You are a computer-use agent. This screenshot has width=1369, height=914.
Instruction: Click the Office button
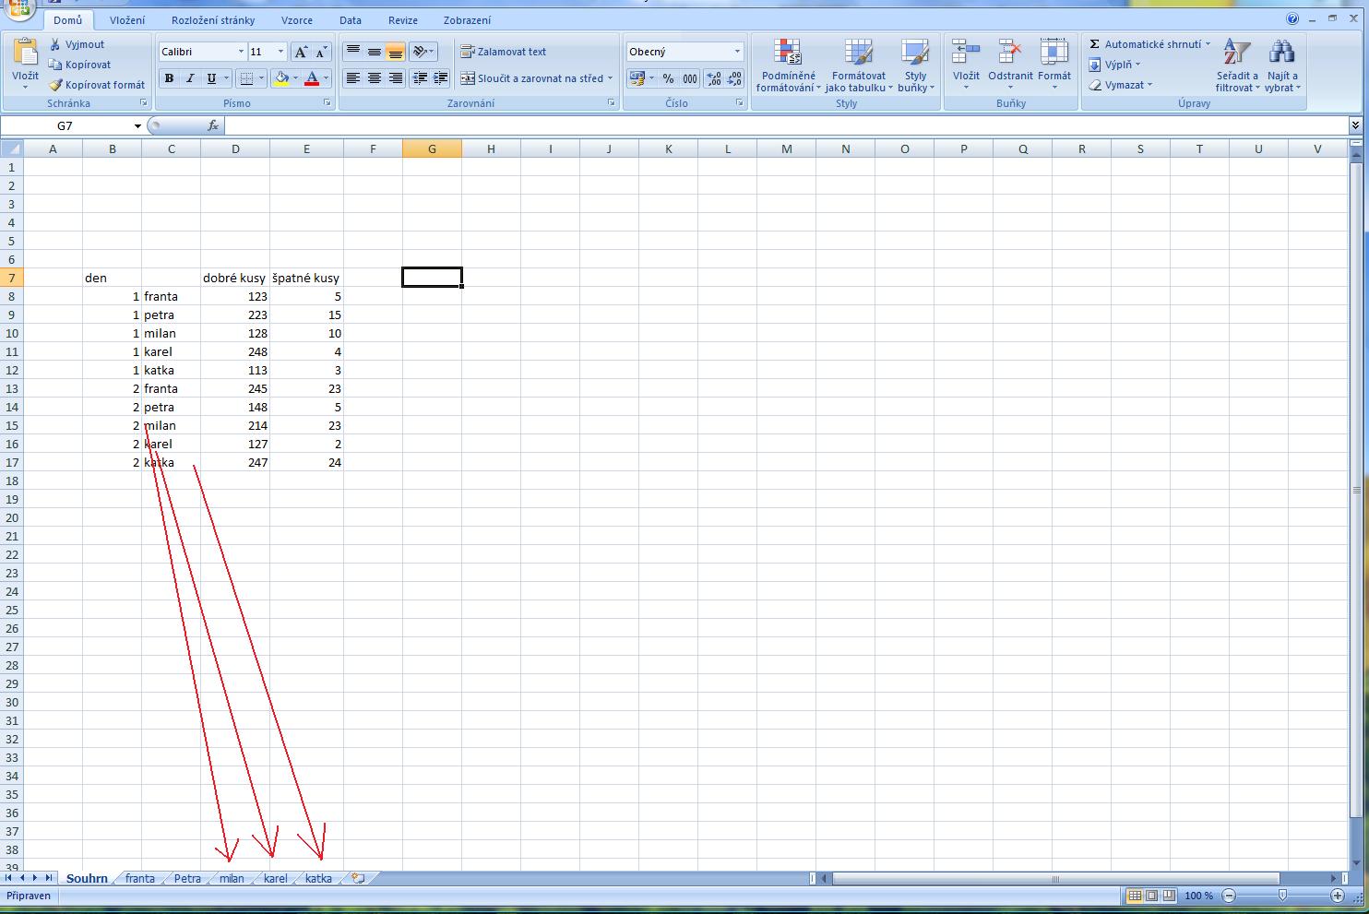click(18, 9)
